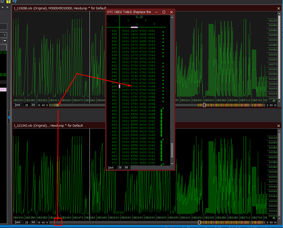Switch bottom hexdump window to 3d view
Screen dimensions: 283x228
pyautogui.click(x=33, y=222)
